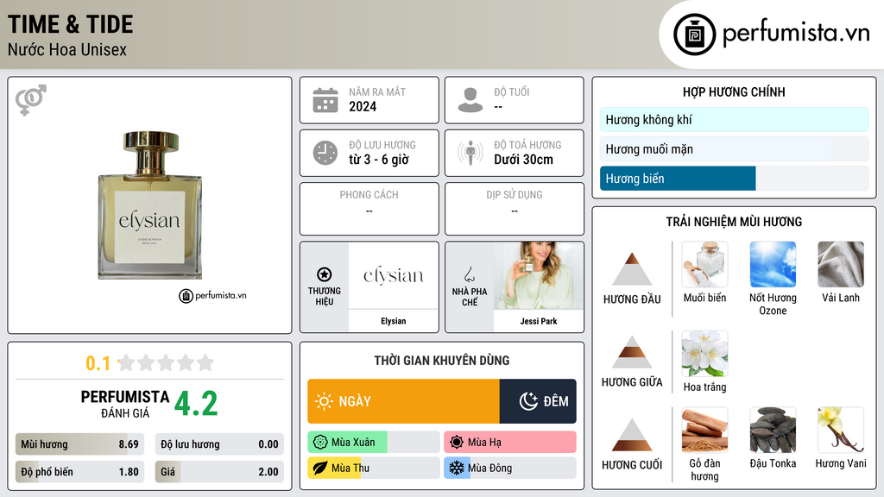Click the Elysian perfume bottle image
The height and width of the screenshot is (497, 884).
click(150, 205)
